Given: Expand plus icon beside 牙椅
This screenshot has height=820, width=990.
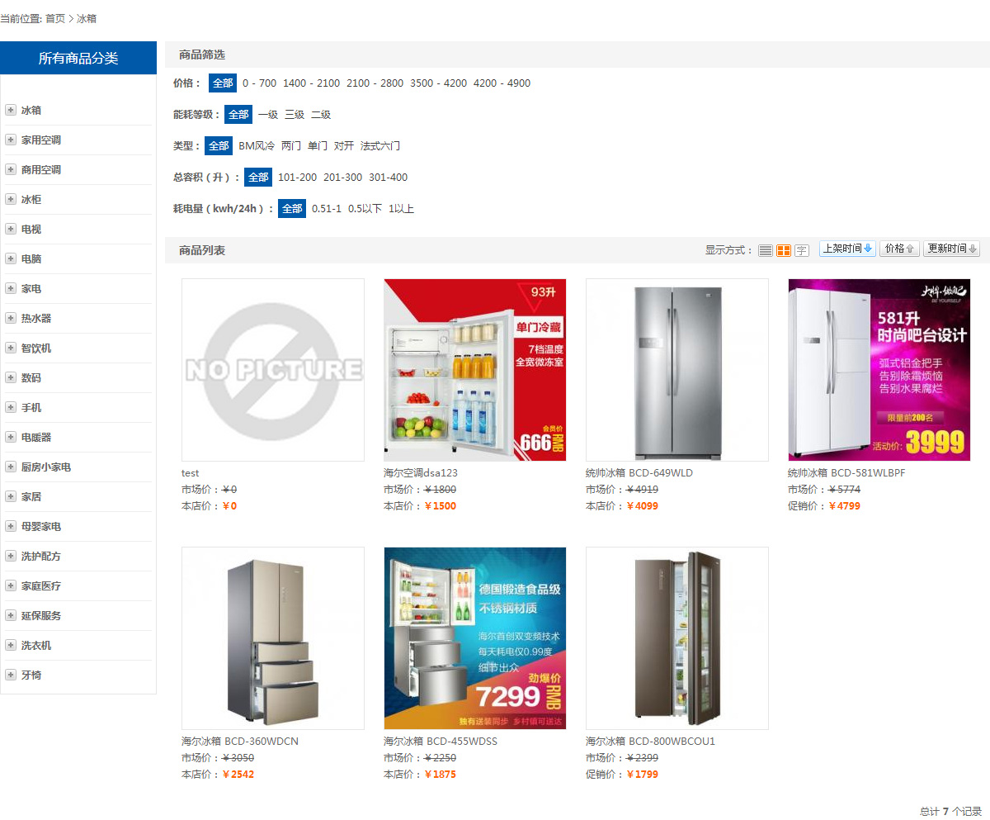Looking at the screenshot, I should click(x=11, y=675).
